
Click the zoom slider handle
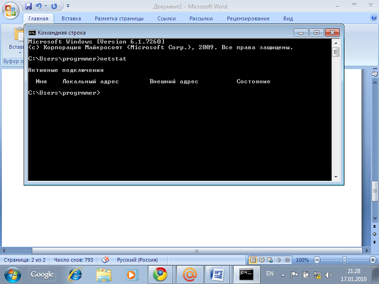(345, 260)
